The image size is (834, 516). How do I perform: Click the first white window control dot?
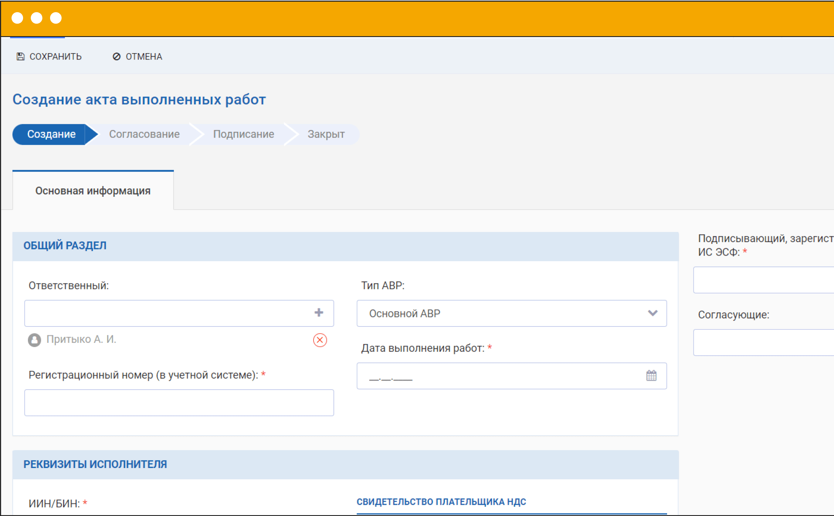click(x=17, y=18)
